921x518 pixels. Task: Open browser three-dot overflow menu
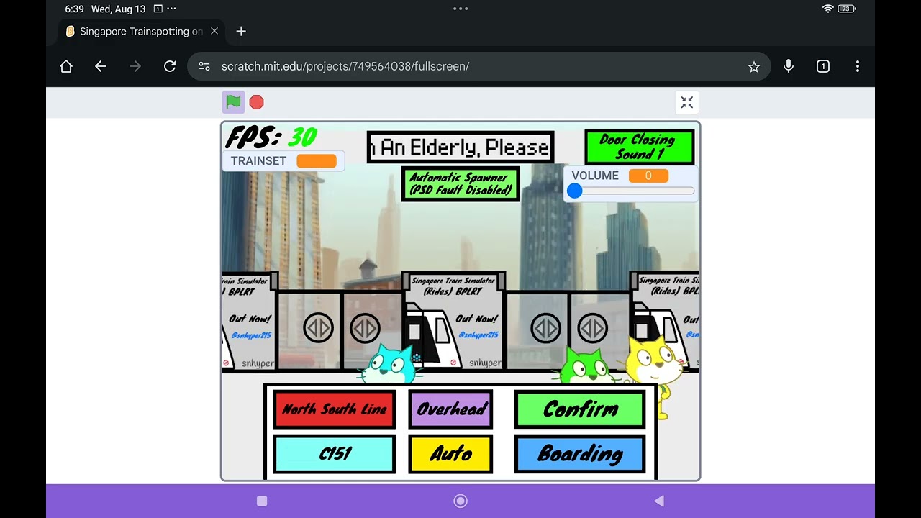[858, 66]
